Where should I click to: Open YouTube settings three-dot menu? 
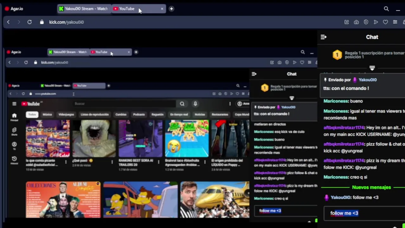coord(230,104)
